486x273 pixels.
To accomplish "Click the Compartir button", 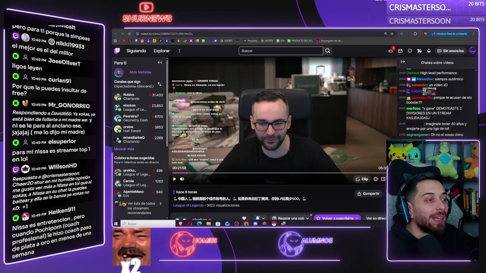I will point(368,193).
